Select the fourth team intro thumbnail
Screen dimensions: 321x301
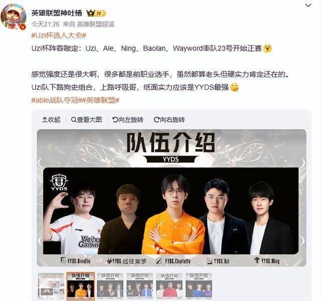click(x=139, y=285)
